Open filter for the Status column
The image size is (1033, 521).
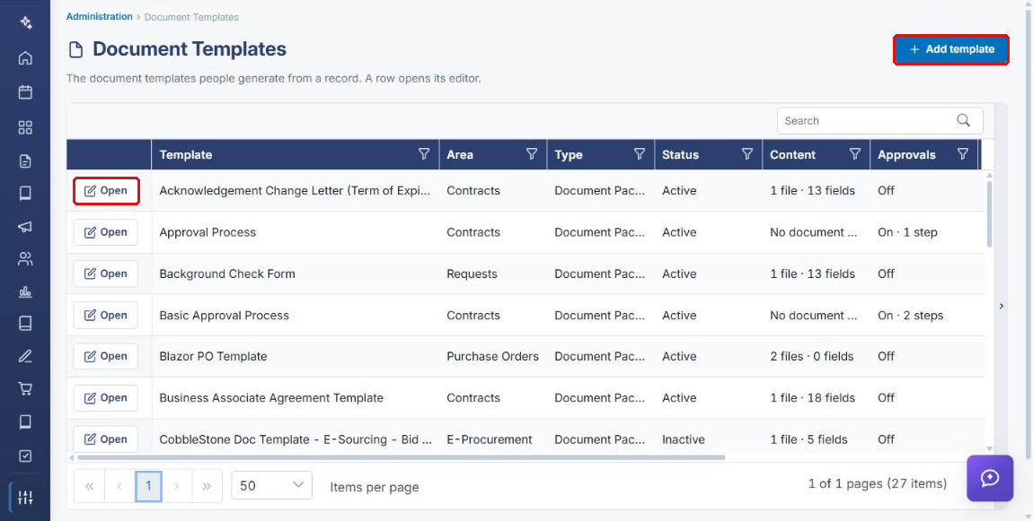tap(747, 154)
